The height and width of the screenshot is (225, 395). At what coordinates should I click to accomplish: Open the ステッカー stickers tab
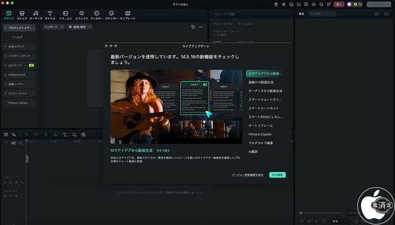click(x=111, y=15)
